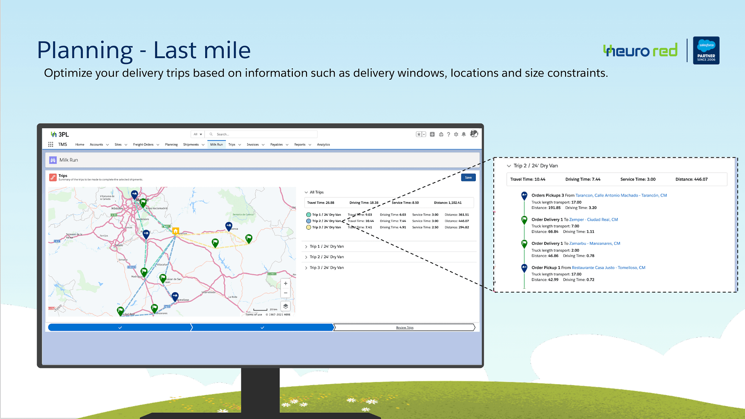Screen dimensions: 745x419
Task: Open the user profile avatar
Action: point(474,134)
